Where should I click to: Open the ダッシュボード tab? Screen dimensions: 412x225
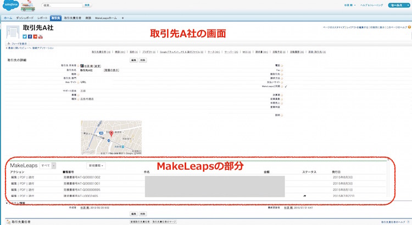point(25,18)
